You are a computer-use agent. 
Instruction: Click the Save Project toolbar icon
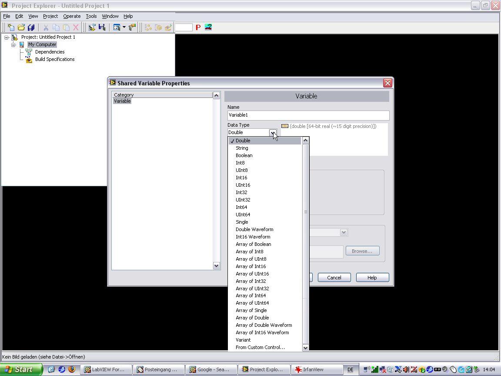(102, 27)
